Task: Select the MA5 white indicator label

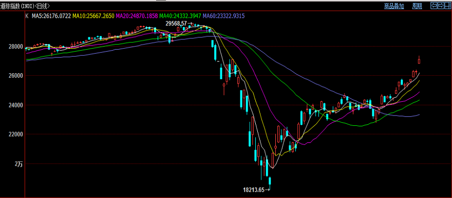Action: click(x=51, y=16)
